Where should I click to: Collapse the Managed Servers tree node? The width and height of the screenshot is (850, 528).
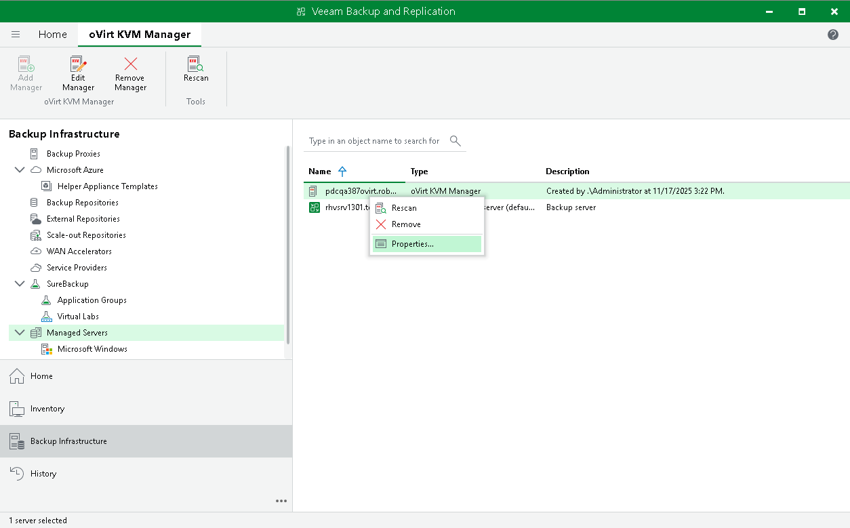click(19, 333)
